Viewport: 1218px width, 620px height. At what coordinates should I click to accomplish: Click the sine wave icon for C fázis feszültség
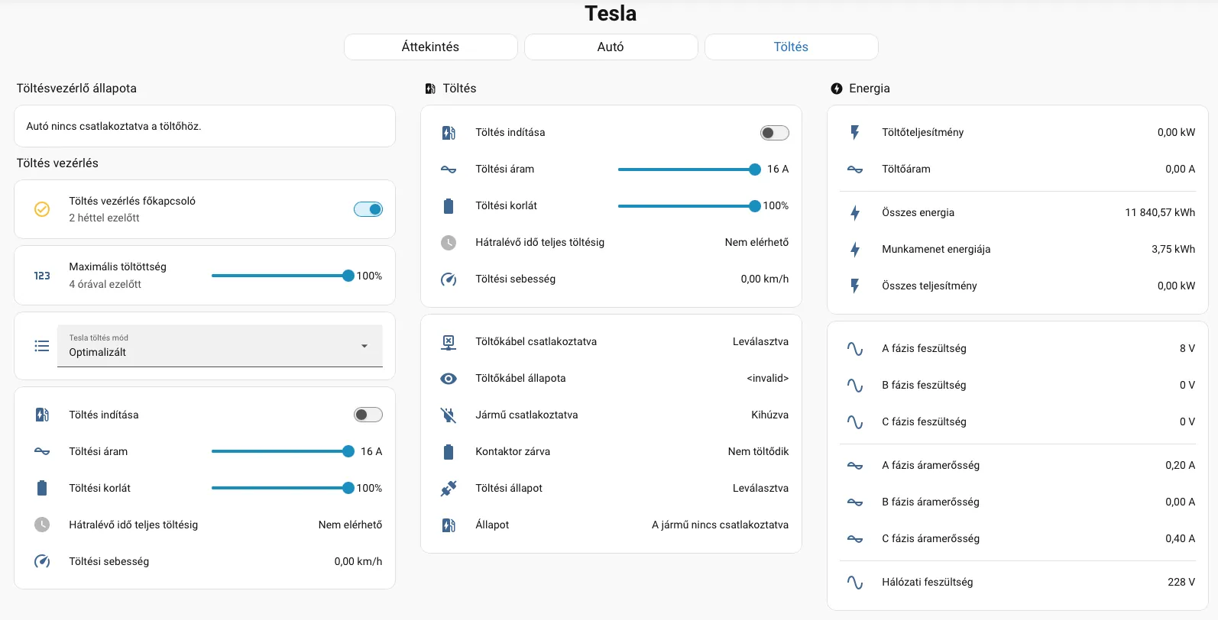click(x=855, y=422)
